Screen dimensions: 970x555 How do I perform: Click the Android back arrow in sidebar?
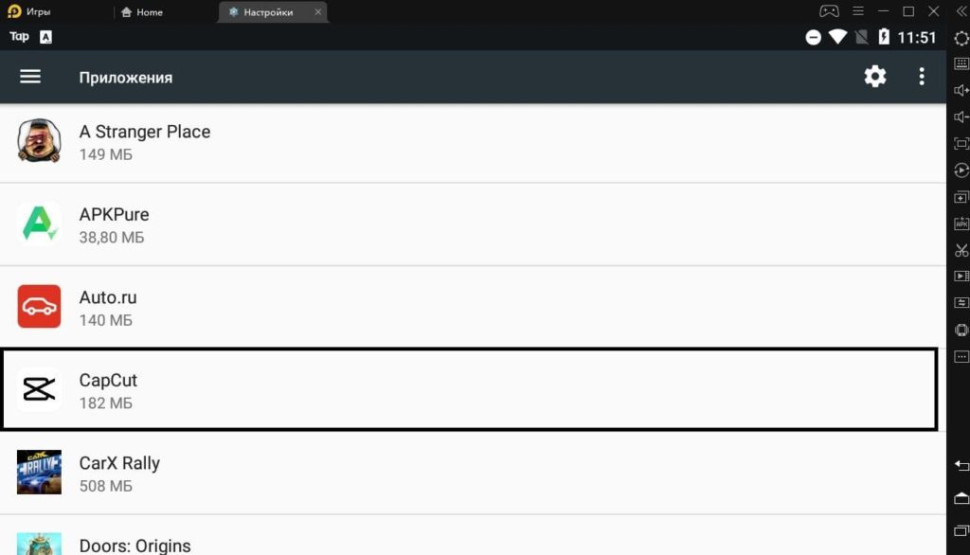tap(961, 465)
